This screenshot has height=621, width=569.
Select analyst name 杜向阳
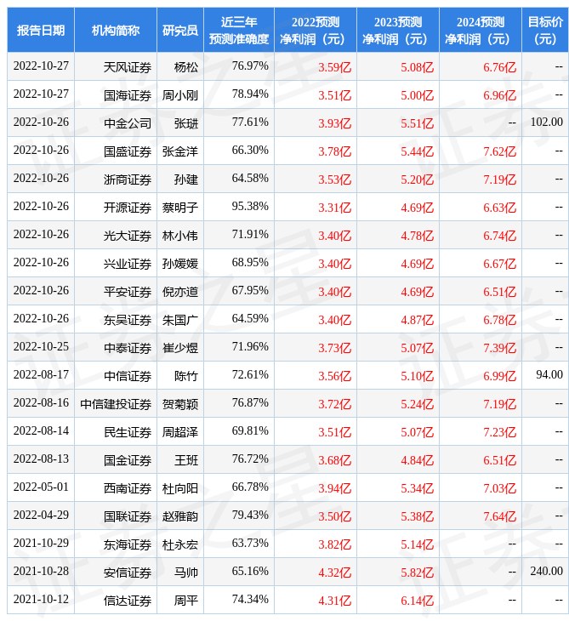tap(180, 489)
